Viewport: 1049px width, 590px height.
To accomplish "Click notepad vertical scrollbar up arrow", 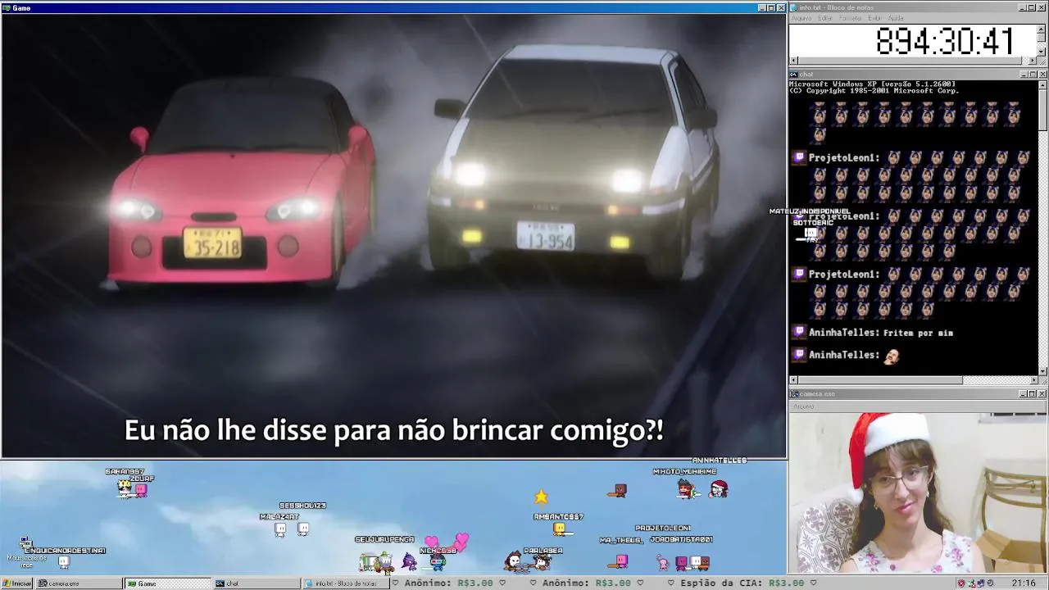I will pyautogui.click(x=1042, y=29).
